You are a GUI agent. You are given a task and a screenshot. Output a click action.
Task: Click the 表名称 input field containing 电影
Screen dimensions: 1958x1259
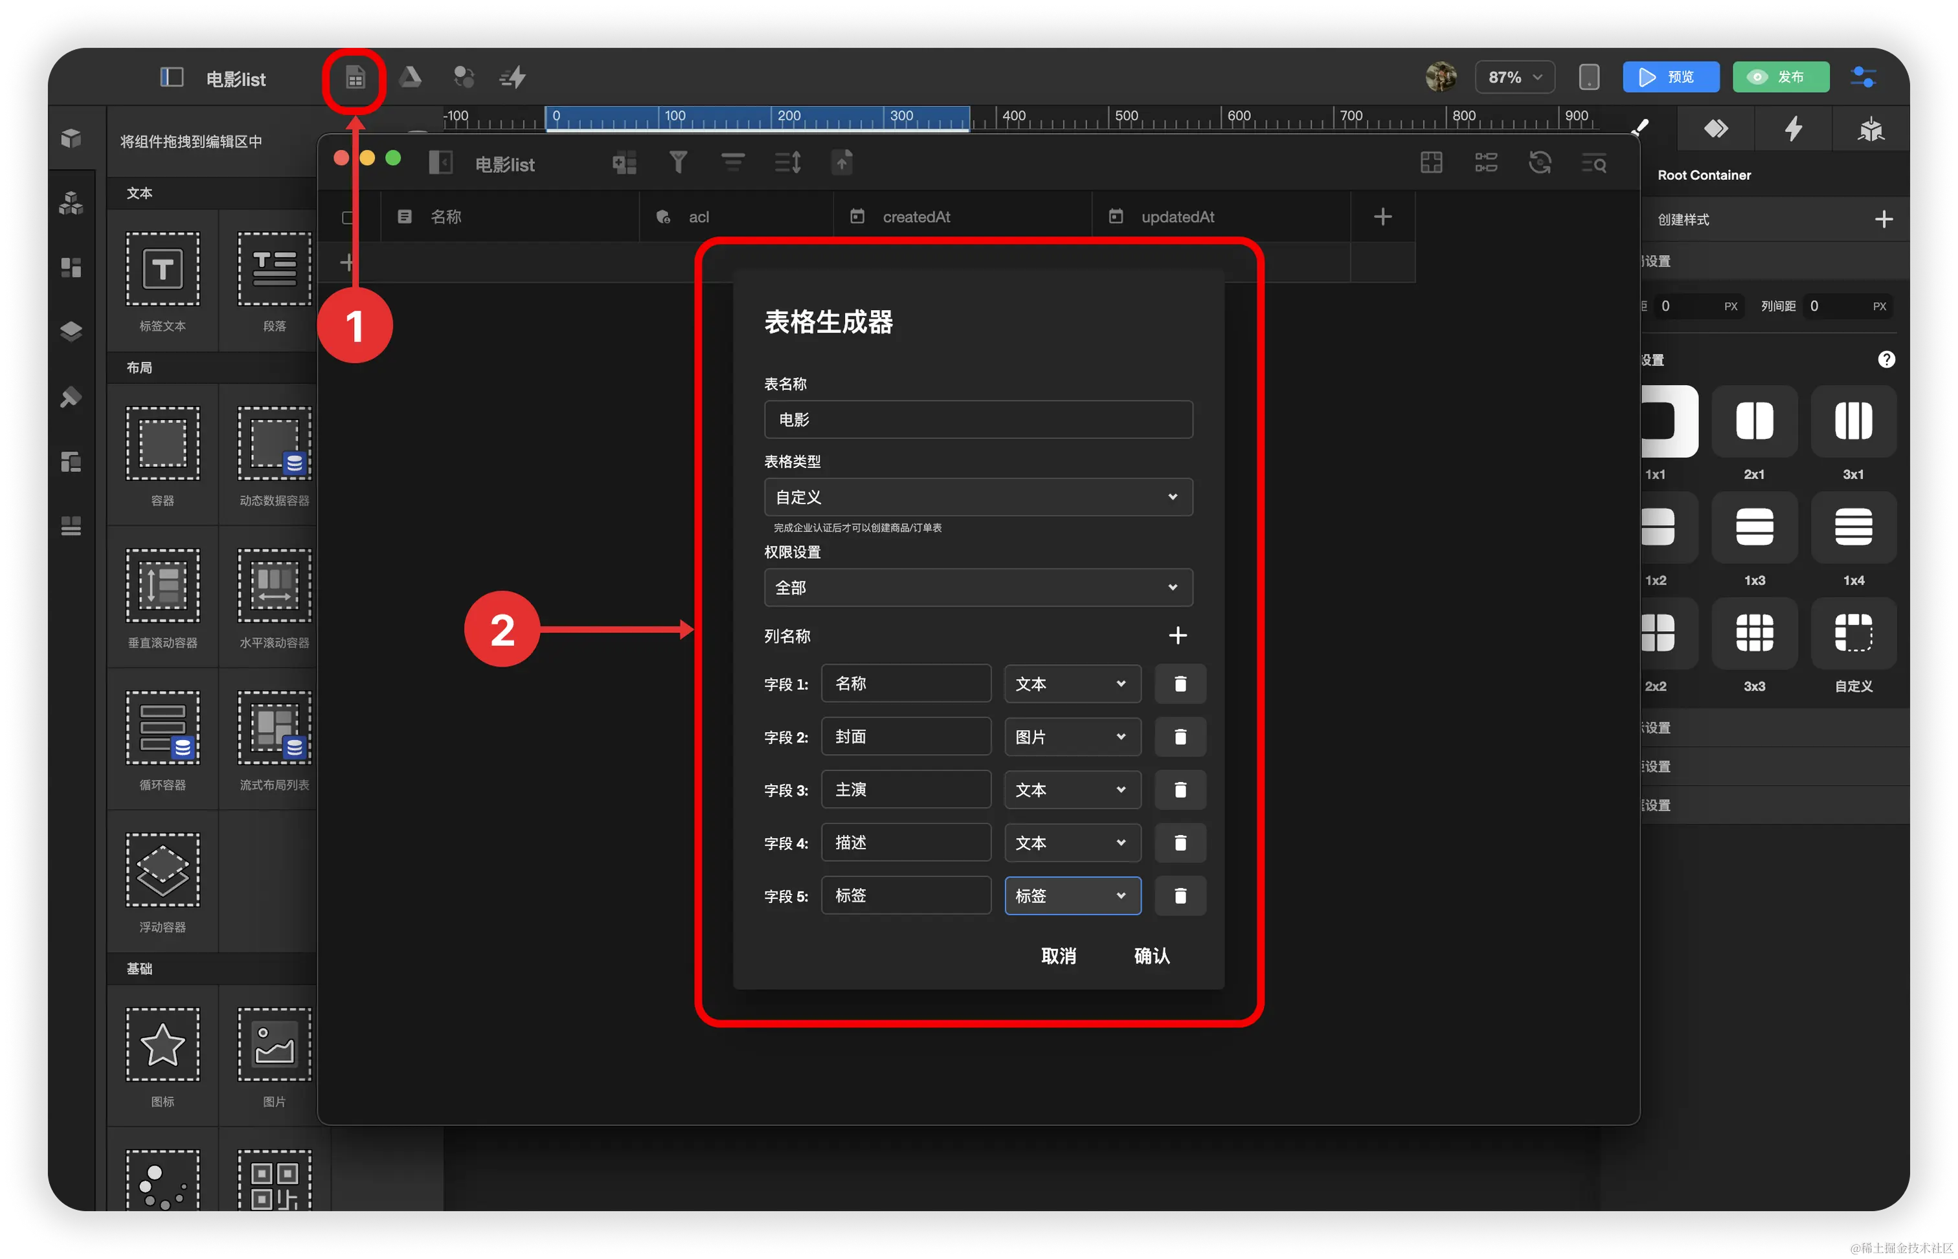click(978, 419)
